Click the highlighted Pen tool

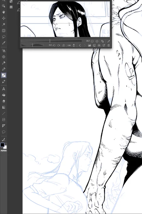point(4,75)
